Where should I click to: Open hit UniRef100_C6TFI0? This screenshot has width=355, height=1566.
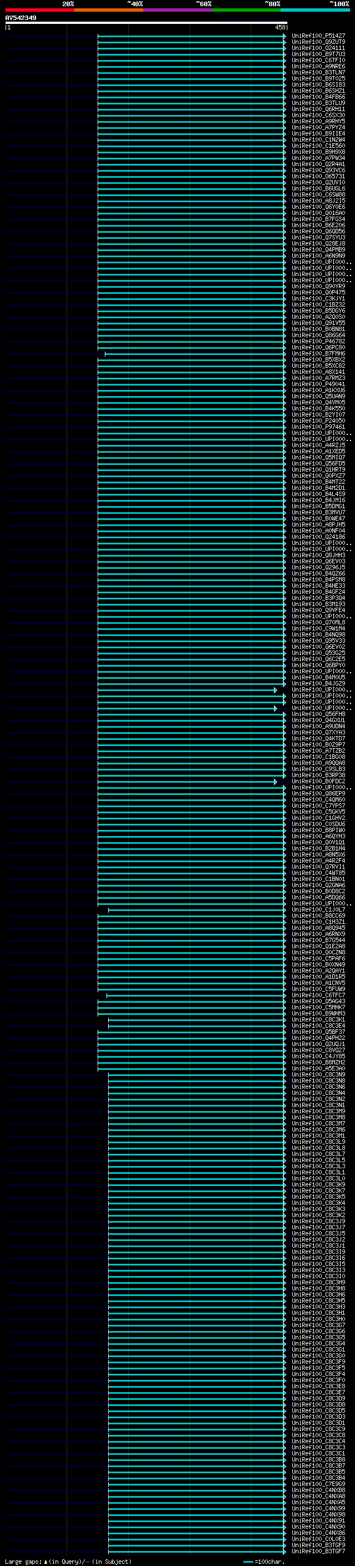[318, 60]
